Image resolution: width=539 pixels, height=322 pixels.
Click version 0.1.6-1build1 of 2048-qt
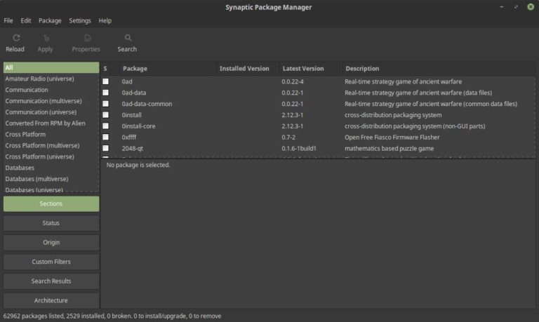point(299,149)
